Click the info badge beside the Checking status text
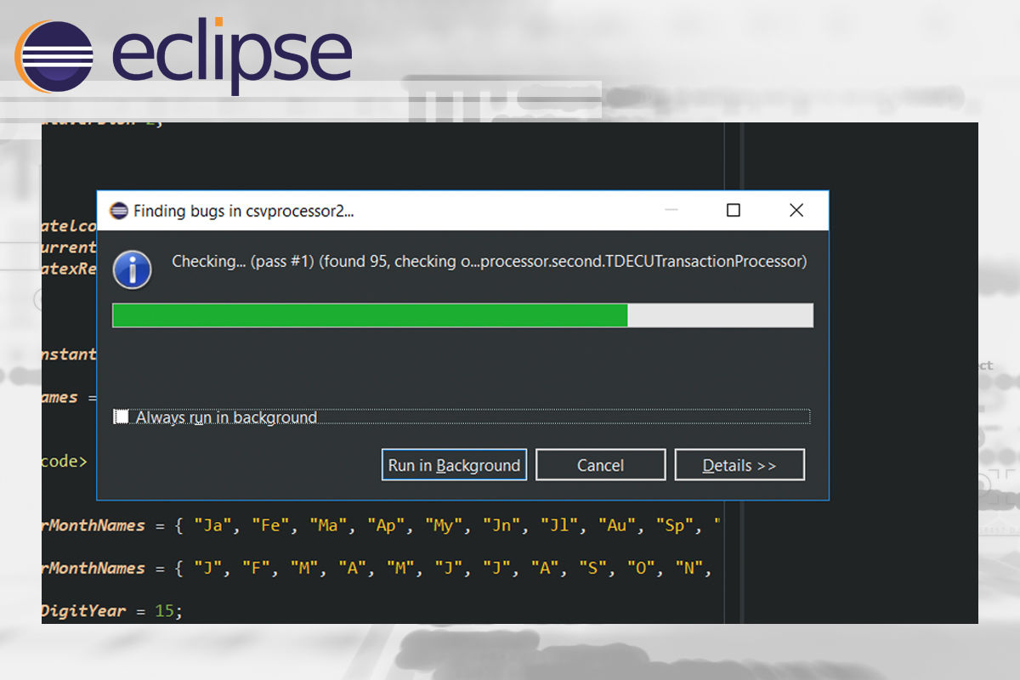Image resolution: width=1020 pixels, height=680 pixels. point(133,269)
